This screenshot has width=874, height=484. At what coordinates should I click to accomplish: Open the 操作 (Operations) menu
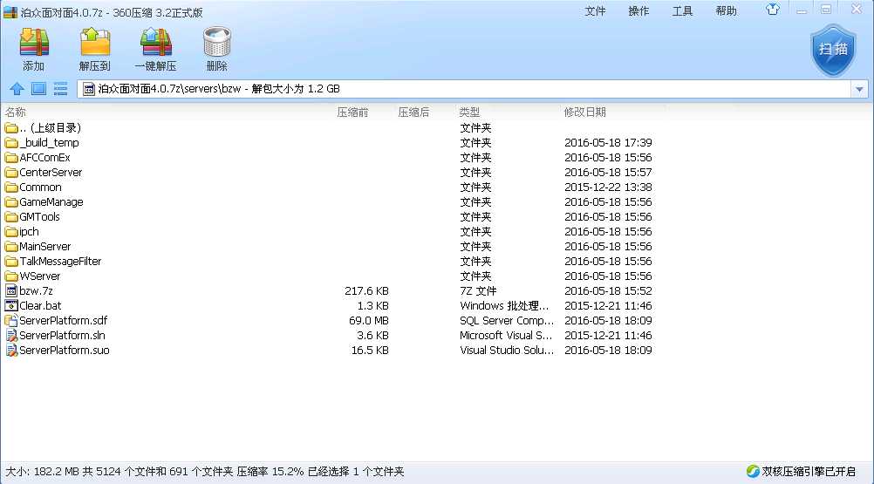click(x=638, y=11)
